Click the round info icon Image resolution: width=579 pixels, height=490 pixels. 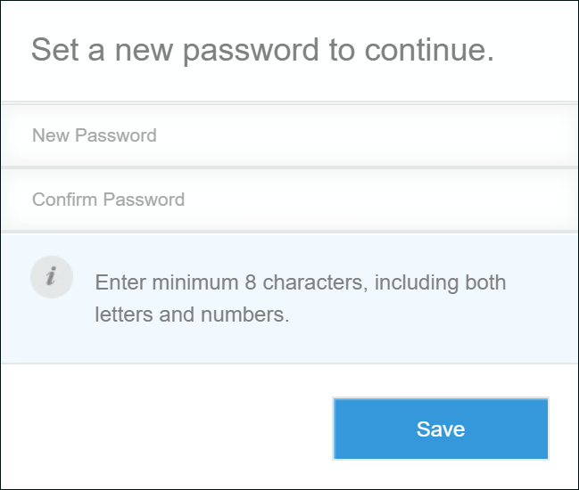[x=51, y=277]
